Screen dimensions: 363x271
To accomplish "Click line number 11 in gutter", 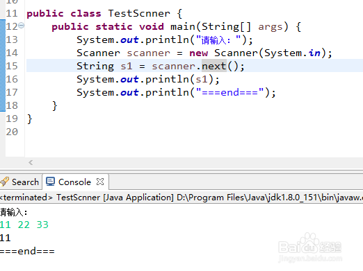I will pyautogui.click(x=12, y=13).
